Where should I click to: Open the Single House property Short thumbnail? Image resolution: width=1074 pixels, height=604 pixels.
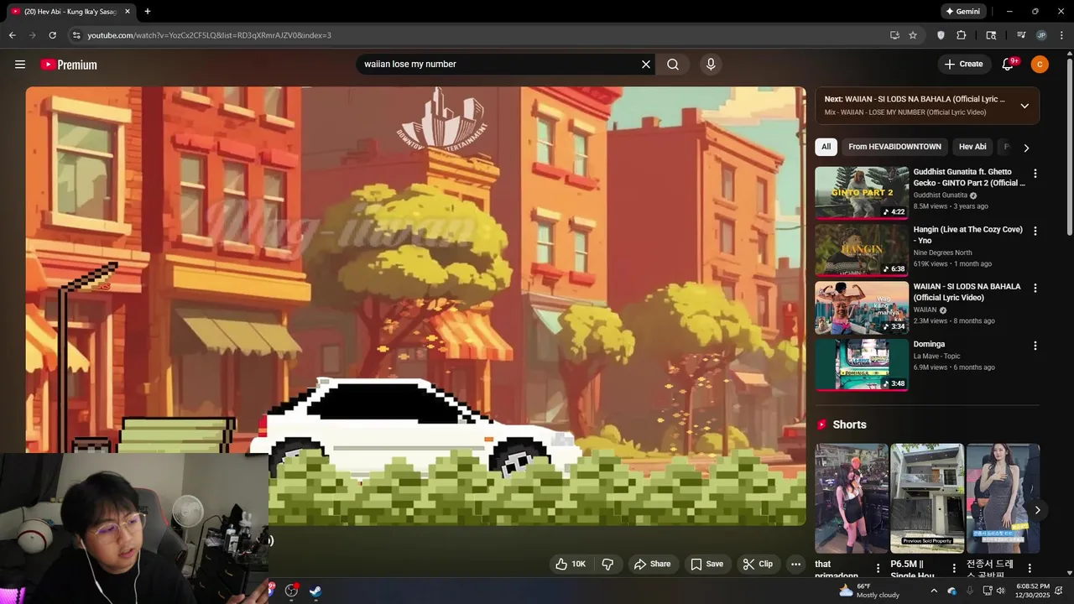coord(927,498)
